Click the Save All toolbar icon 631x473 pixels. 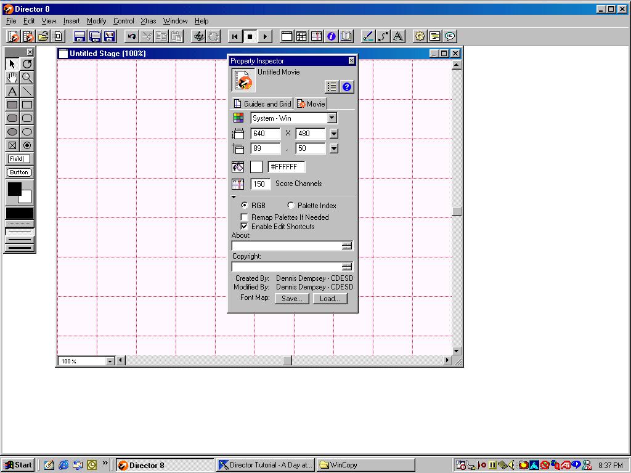94,36
